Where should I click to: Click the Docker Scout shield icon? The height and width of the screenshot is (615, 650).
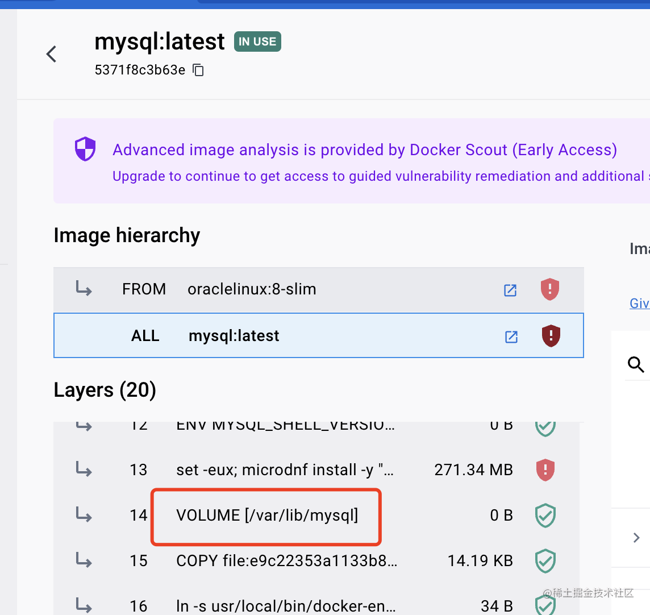85,149
